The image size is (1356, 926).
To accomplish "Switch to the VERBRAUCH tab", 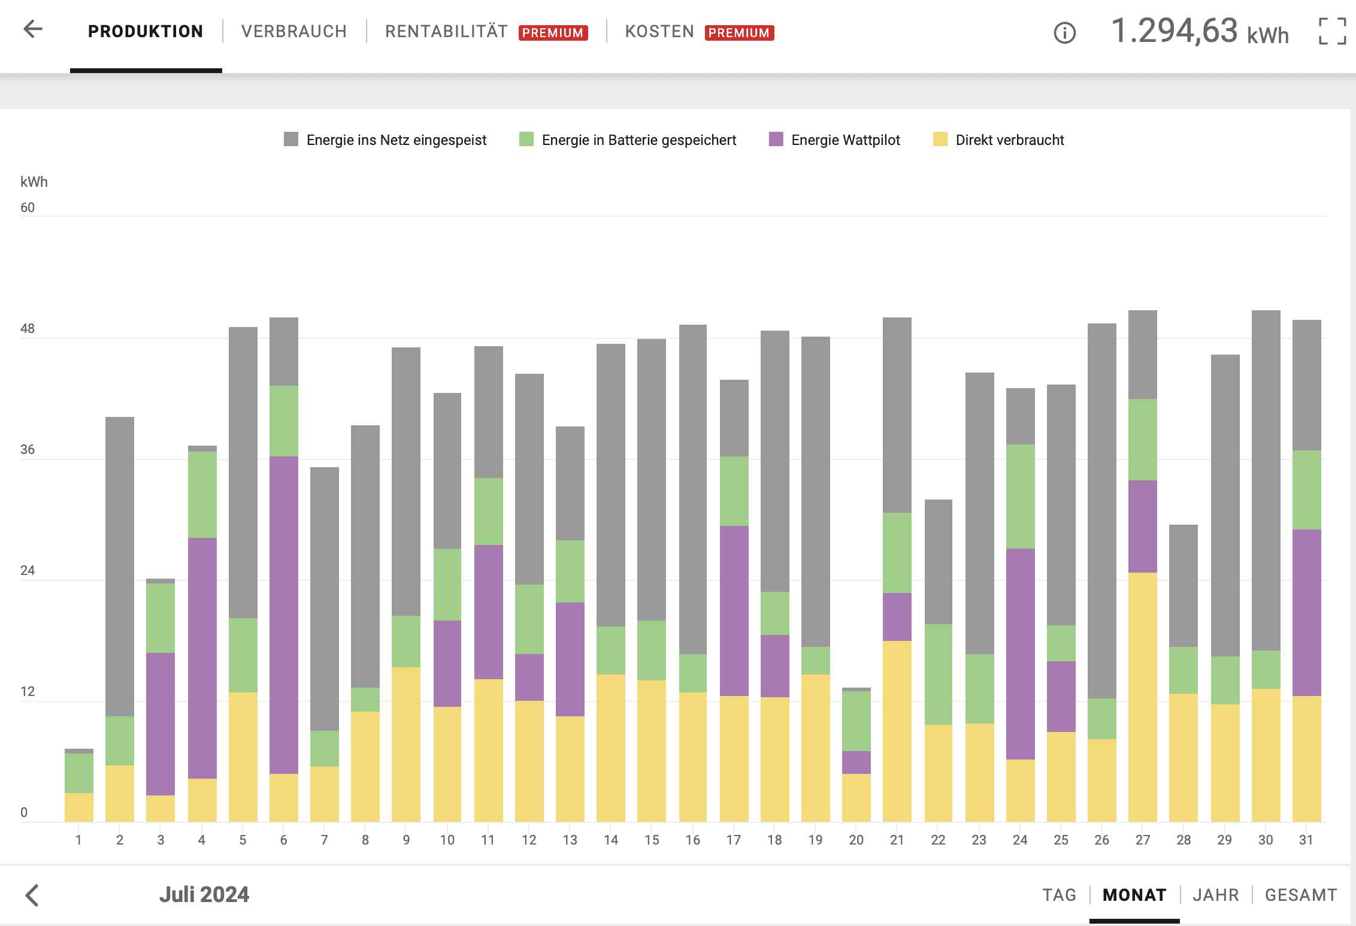I will pos(294,31).
